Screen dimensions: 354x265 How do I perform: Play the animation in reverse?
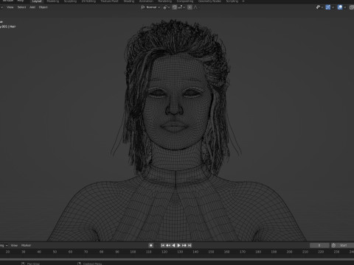173,245
